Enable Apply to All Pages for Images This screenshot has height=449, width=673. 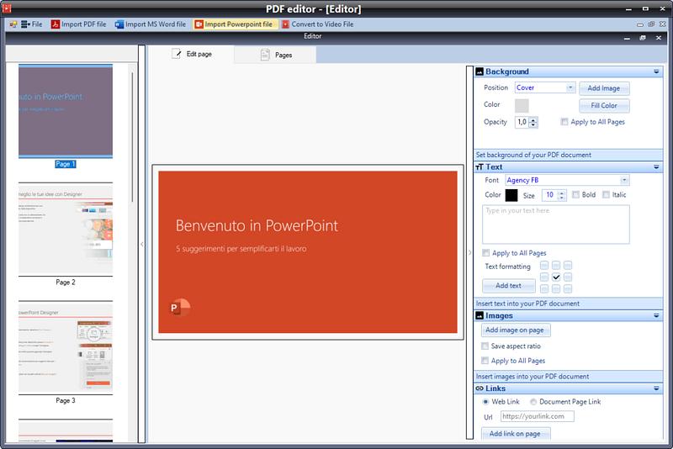485,361
